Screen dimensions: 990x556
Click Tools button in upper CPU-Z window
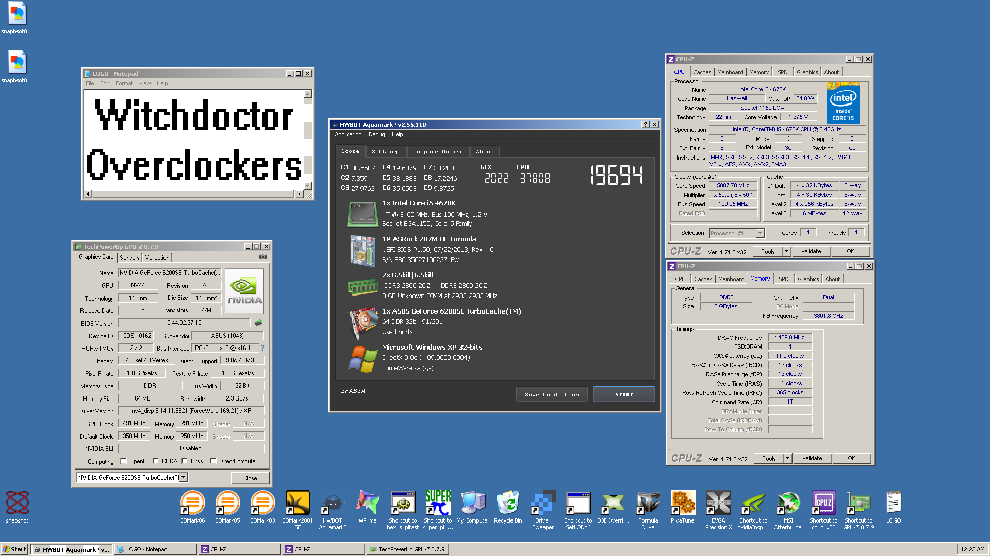tap(768, 251)
